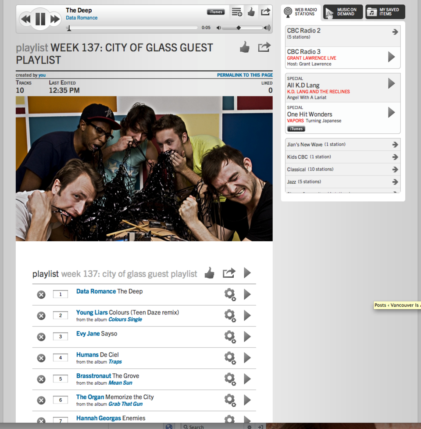The height and width of the screenshot is (429, 421).
Task: Like the playlist via the lower thumbs-up icon
Action: click(x=210, y=273)
